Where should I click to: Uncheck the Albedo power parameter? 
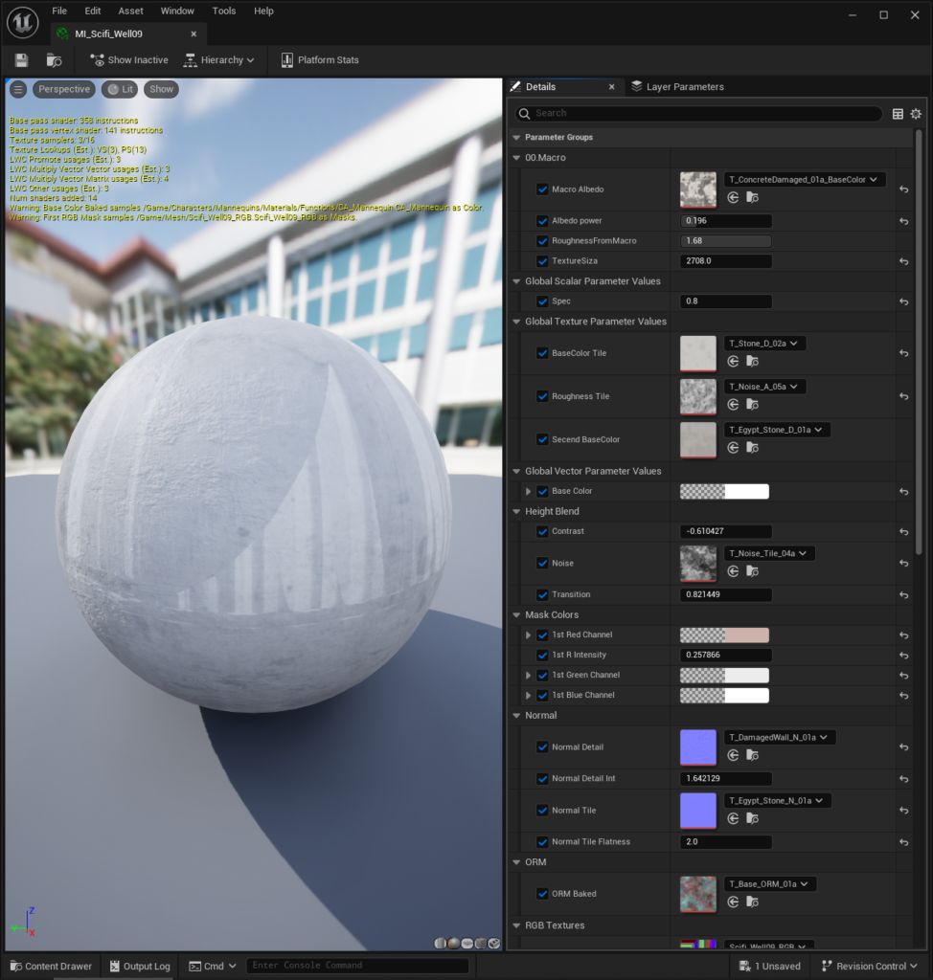tap(542, 221)
